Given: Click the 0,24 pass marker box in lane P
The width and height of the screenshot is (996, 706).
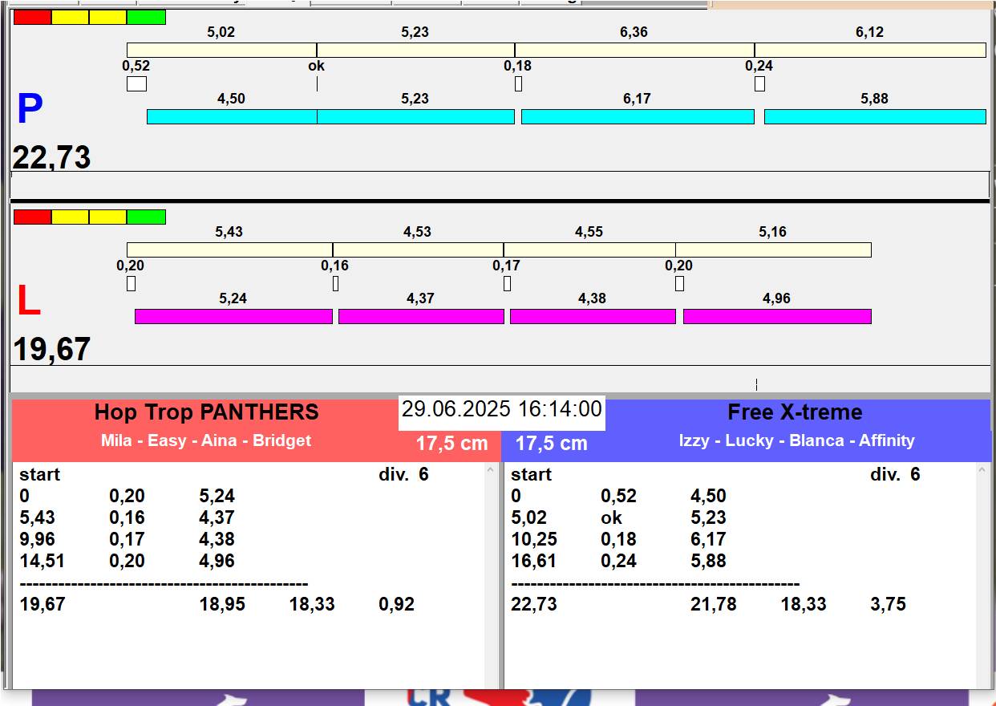Looking at the screenshot, I should (x=759, y=83).
